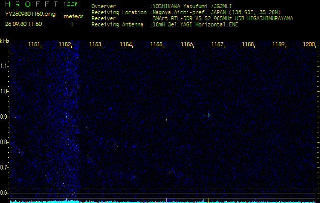Click the gray frequency range bar beside 0.9
Viewport: 320px width, 203px height.
(10, 117)
